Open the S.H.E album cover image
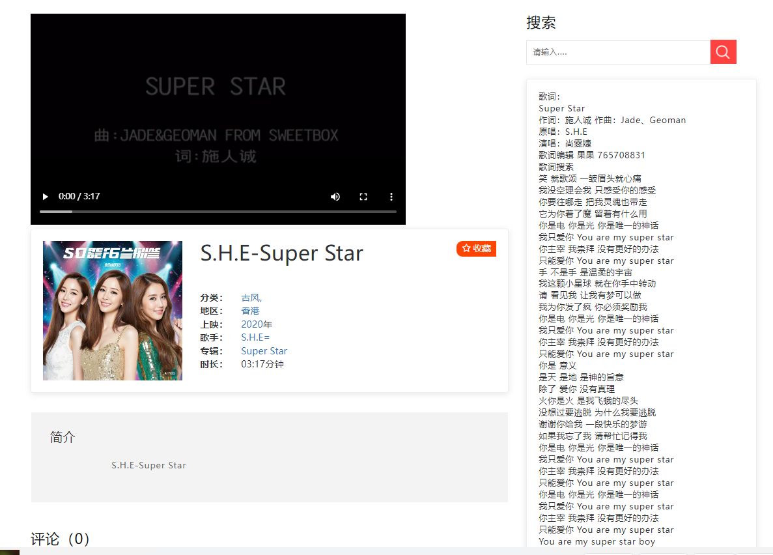Image resolution: width=773 pixels, height=555 pixels. 113,310
